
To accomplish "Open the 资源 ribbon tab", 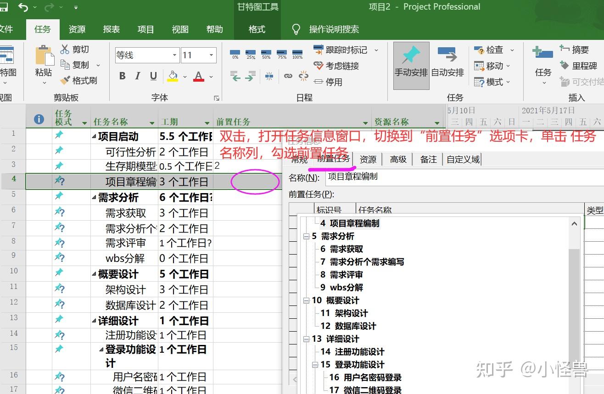I will pos(77,29).
